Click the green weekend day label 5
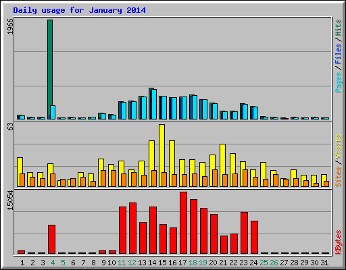This screenshot has width=346, height=270. pos(63,263)
